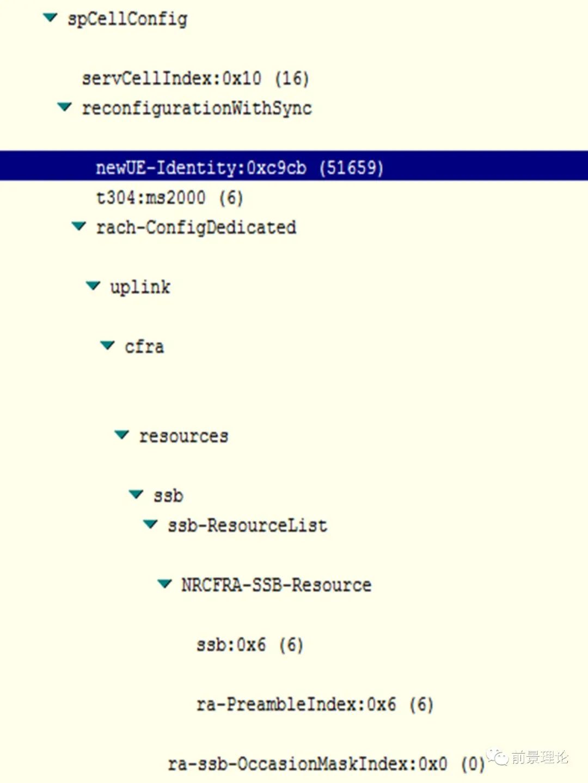
Task: Collapse the ssb tree node
Action: 136,494
